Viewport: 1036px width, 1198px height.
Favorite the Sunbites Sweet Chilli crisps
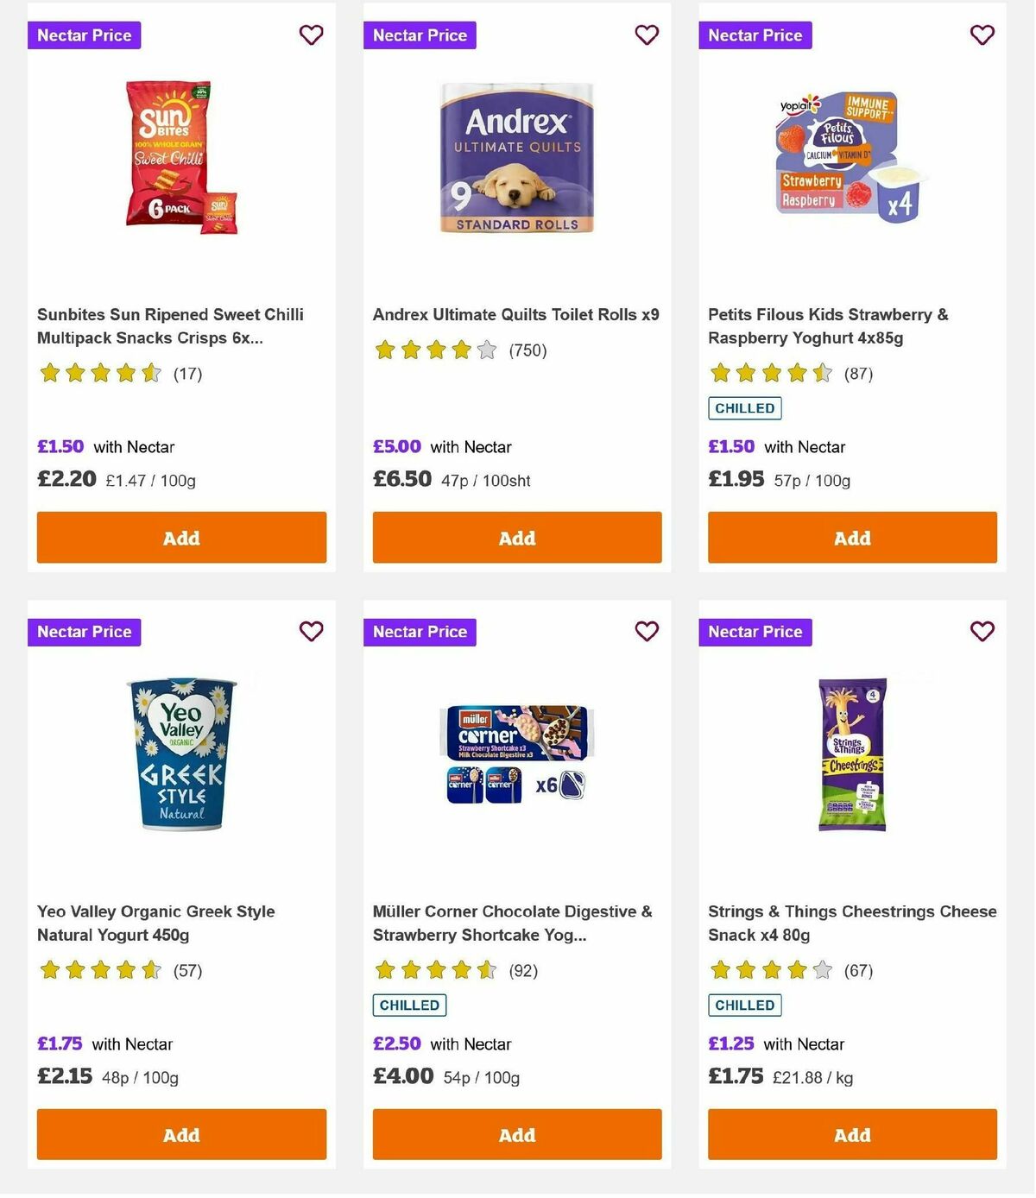pos(311,35)
